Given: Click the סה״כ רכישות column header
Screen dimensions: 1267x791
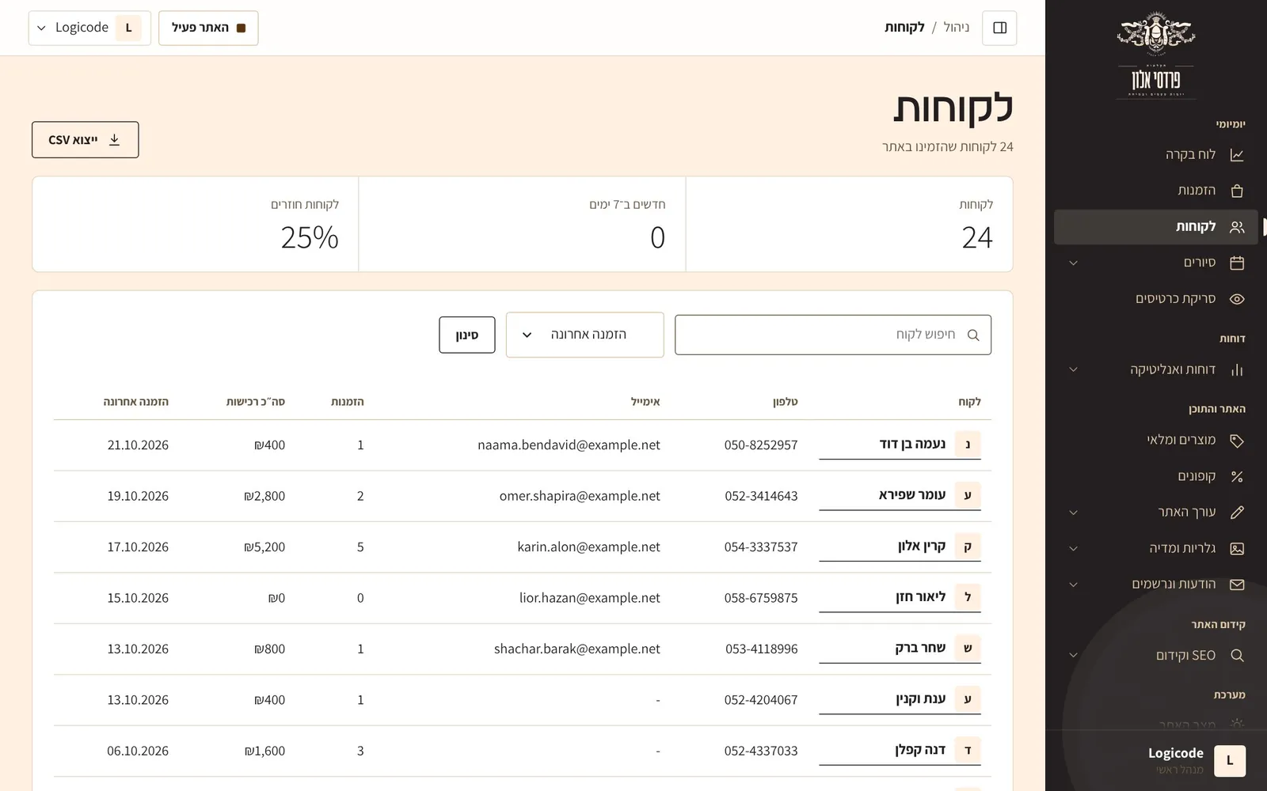Looking at the screenshot, I should coord(256,402).
